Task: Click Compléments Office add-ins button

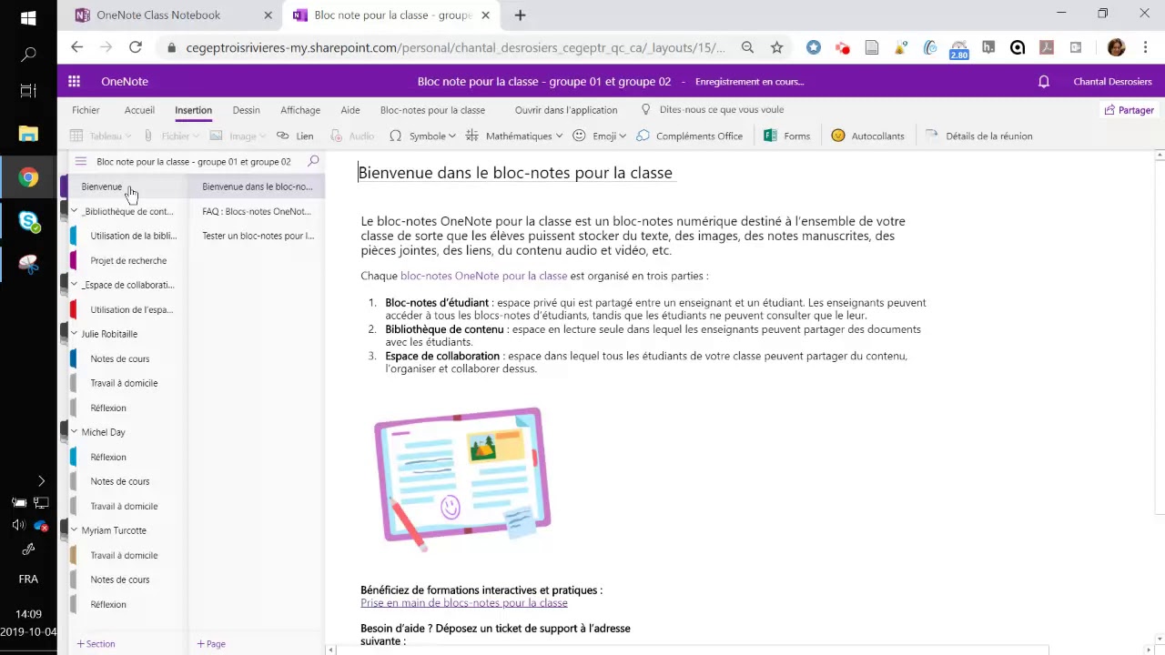Action: 690,136
